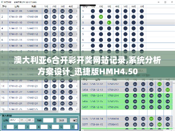Click the 3列 ball 07 in row 1744-01-21
The width and height of the screenshot is (175, 131).
pyautogui.click(x=62, y=86)
